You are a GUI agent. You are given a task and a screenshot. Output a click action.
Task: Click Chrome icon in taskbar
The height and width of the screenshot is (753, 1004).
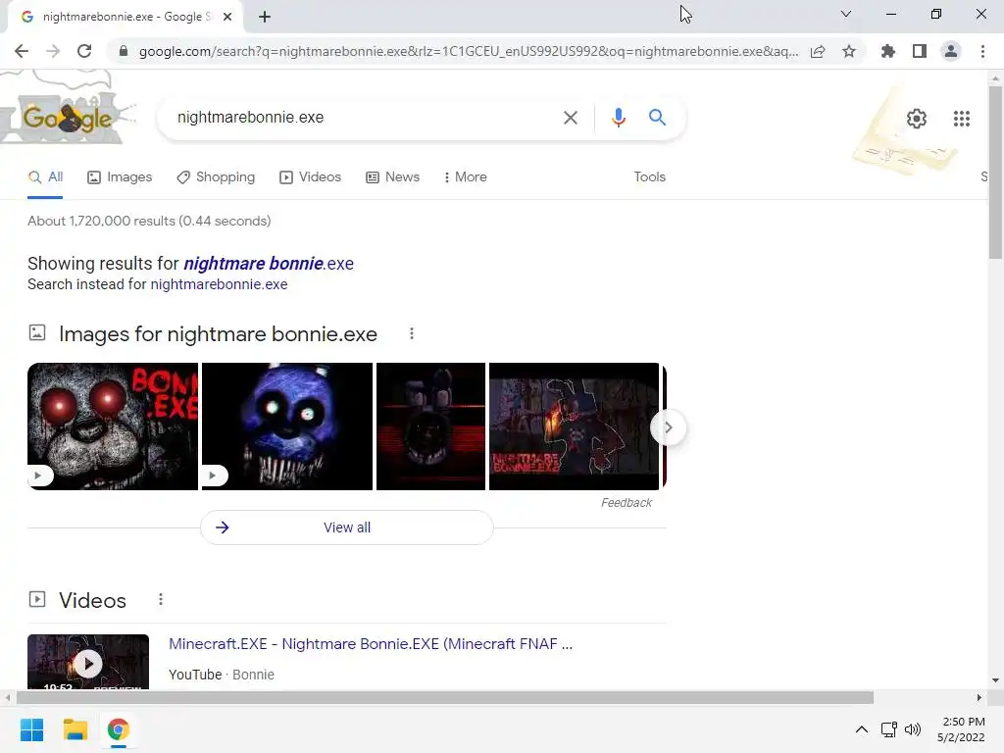pyautogui.click(x=118, y=729)
